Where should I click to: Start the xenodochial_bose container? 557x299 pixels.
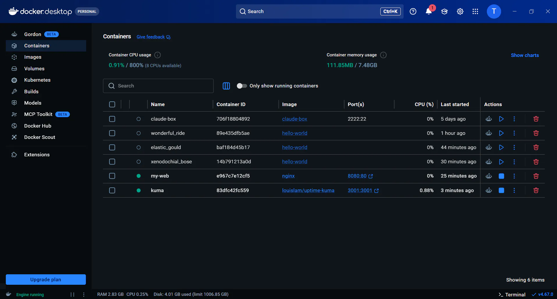point(501,162)
